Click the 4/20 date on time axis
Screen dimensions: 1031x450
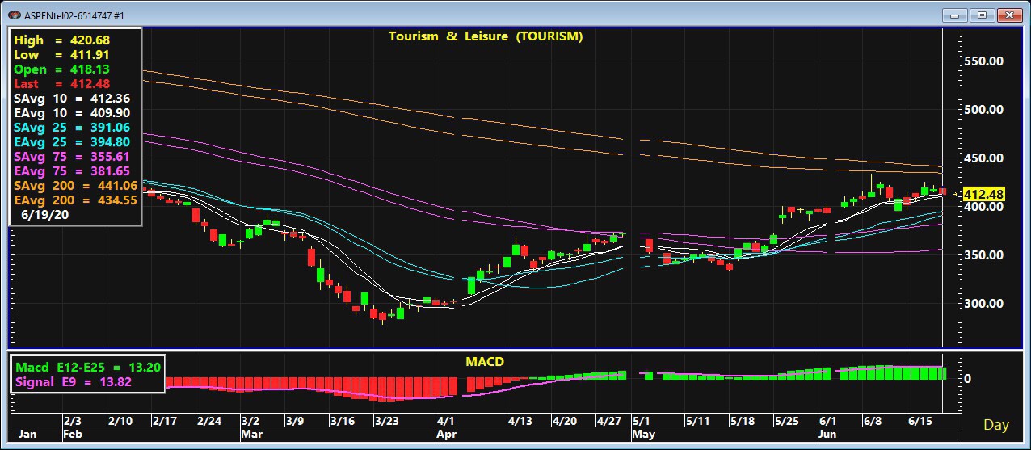(x=564, y=422)
